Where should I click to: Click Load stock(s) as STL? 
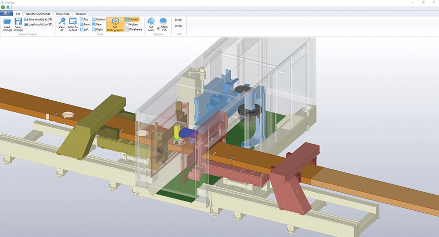pyautogui.click(x=39, y=24)
